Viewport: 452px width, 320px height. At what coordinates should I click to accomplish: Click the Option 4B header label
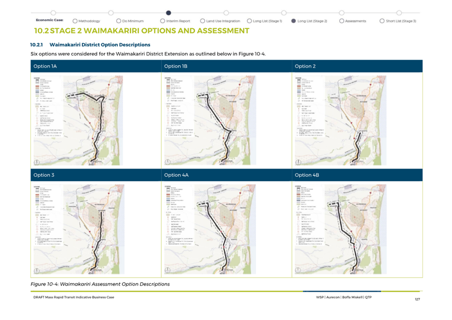click(307, 175)
